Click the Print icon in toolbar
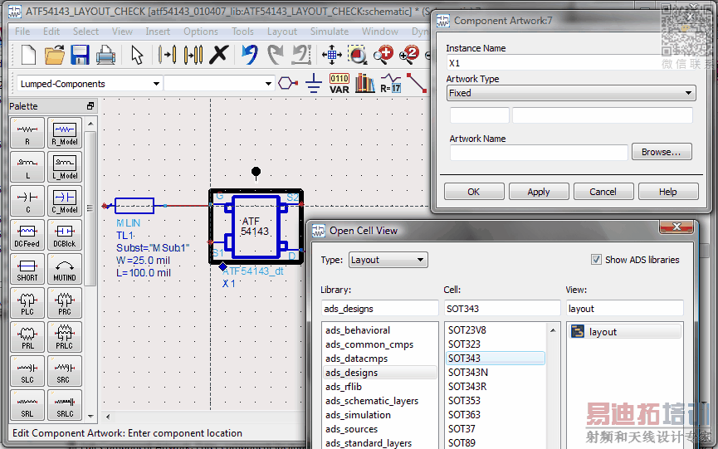 coord(105,56)
